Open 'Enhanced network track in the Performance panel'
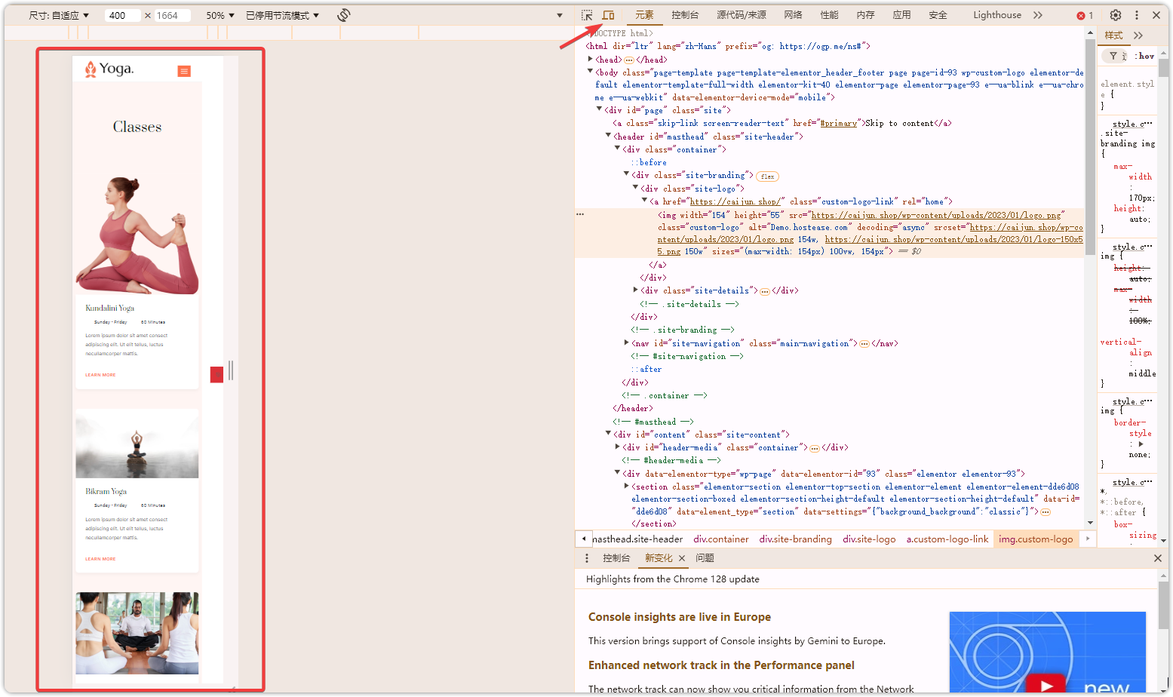The width and height of the screenshot is (1173, 697). (721, 665)
